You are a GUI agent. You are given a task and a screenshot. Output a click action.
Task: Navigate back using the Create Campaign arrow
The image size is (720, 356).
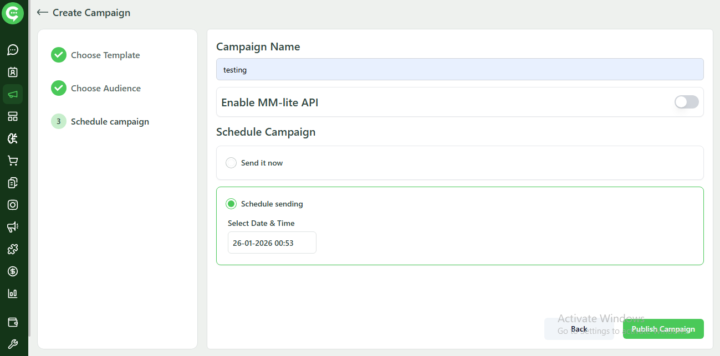(x=42, y=12)
